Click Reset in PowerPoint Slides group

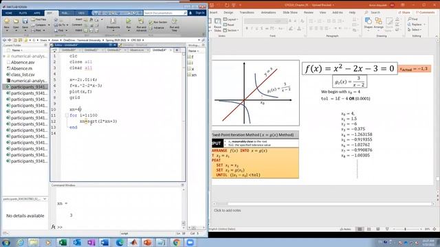tap(229, 25)
